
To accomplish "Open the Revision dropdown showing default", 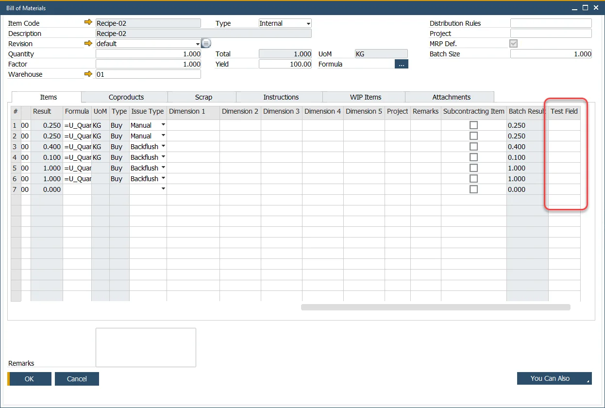I will coord(198,44).
